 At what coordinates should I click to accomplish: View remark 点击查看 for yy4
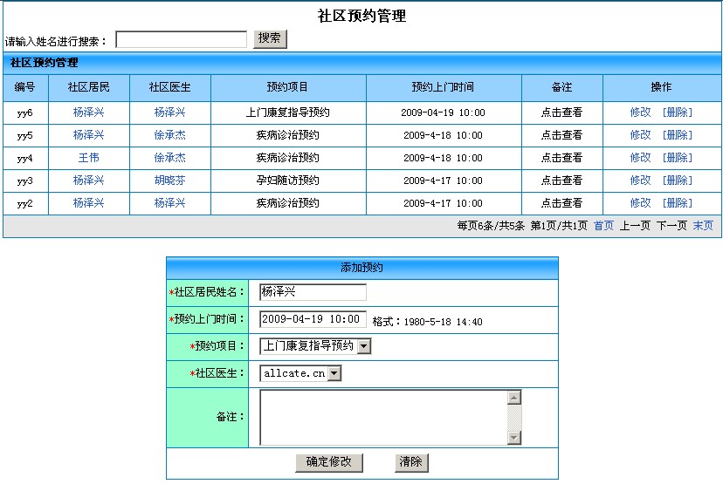[x=561, y=158]
